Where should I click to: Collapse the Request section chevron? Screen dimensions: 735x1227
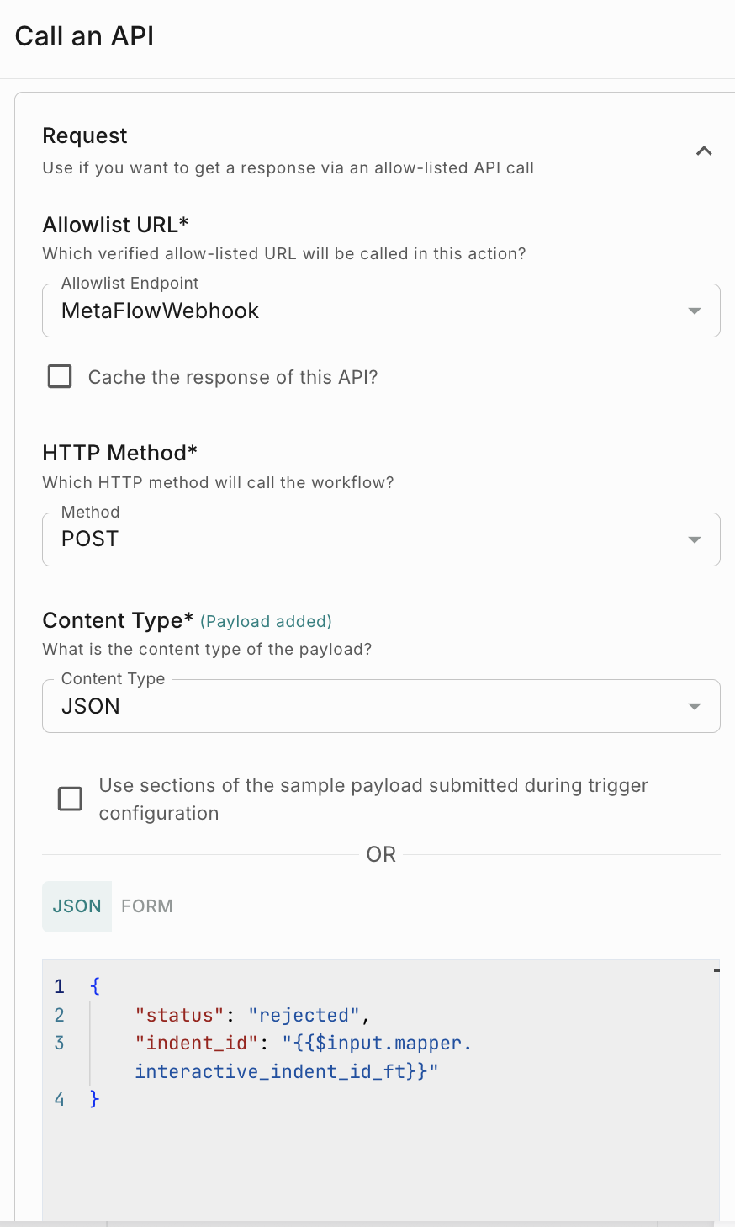[x=704, y=151]
